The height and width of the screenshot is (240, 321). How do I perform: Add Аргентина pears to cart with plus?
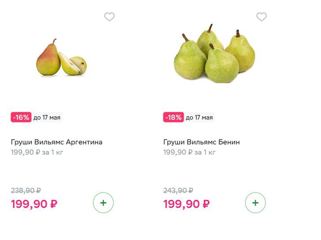[x=103, y=203]
